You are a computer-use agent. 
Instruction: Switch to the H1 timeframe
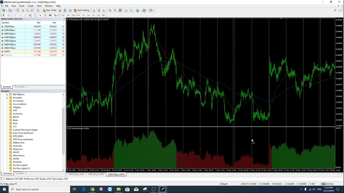(83, 15)
